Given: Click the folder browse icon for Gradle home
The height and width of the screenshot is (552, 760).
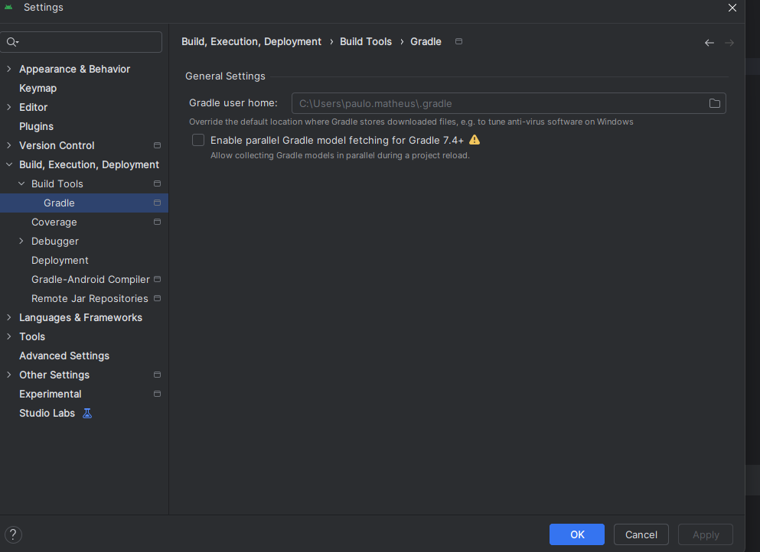Looking at the screenshot, I should coord(714,103).
